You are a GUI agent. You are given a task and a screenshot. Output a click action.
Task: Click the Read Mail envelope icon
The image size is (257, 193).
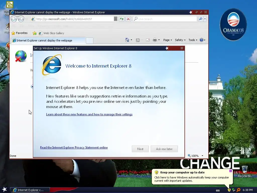pos(148,40)
